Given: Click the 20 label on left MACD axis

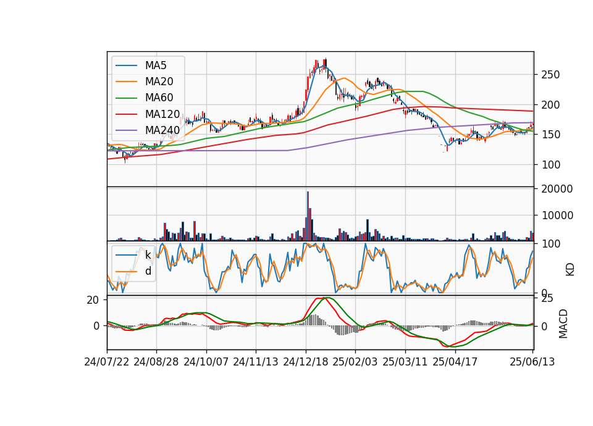Looking at the screenshot, I should (x=93, y=300).
